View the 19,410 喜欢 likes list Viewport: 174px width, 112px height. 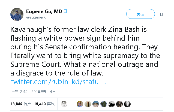(44, 104)
